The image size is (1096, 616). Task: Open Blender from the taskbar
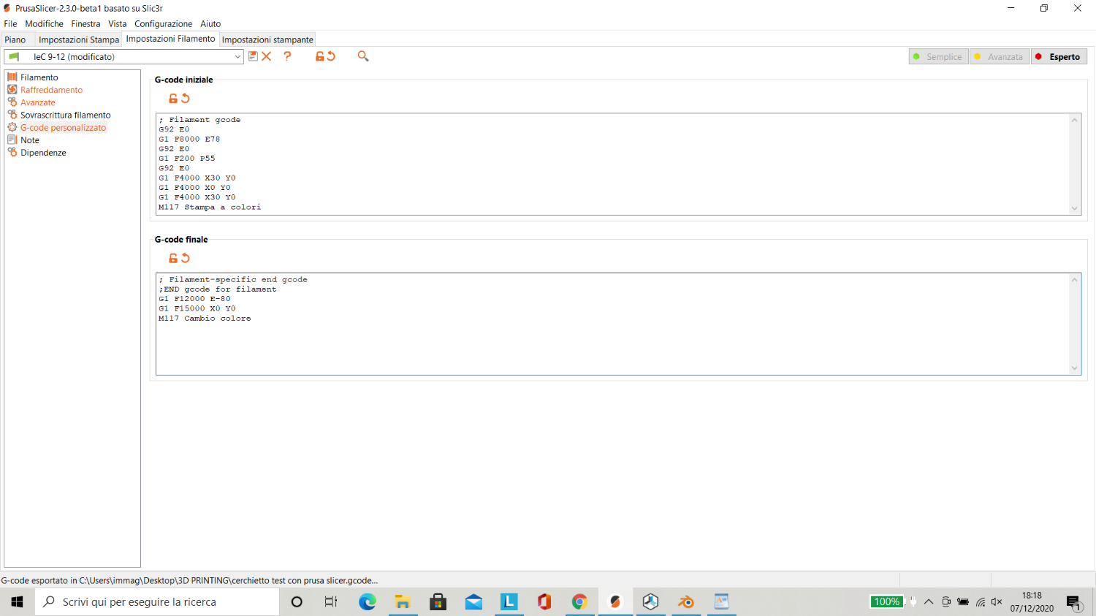(x=686, y=602)
